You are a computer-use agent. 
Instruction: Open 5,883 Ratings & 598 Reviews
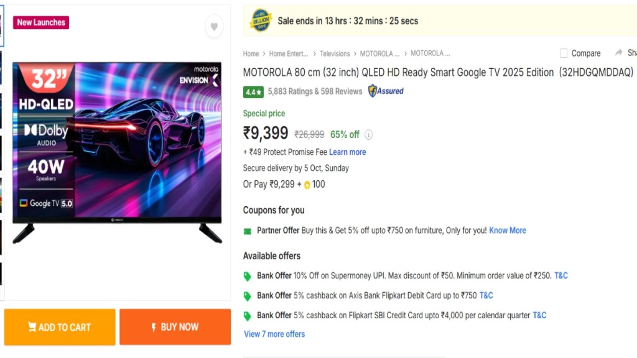coord(315,91)
